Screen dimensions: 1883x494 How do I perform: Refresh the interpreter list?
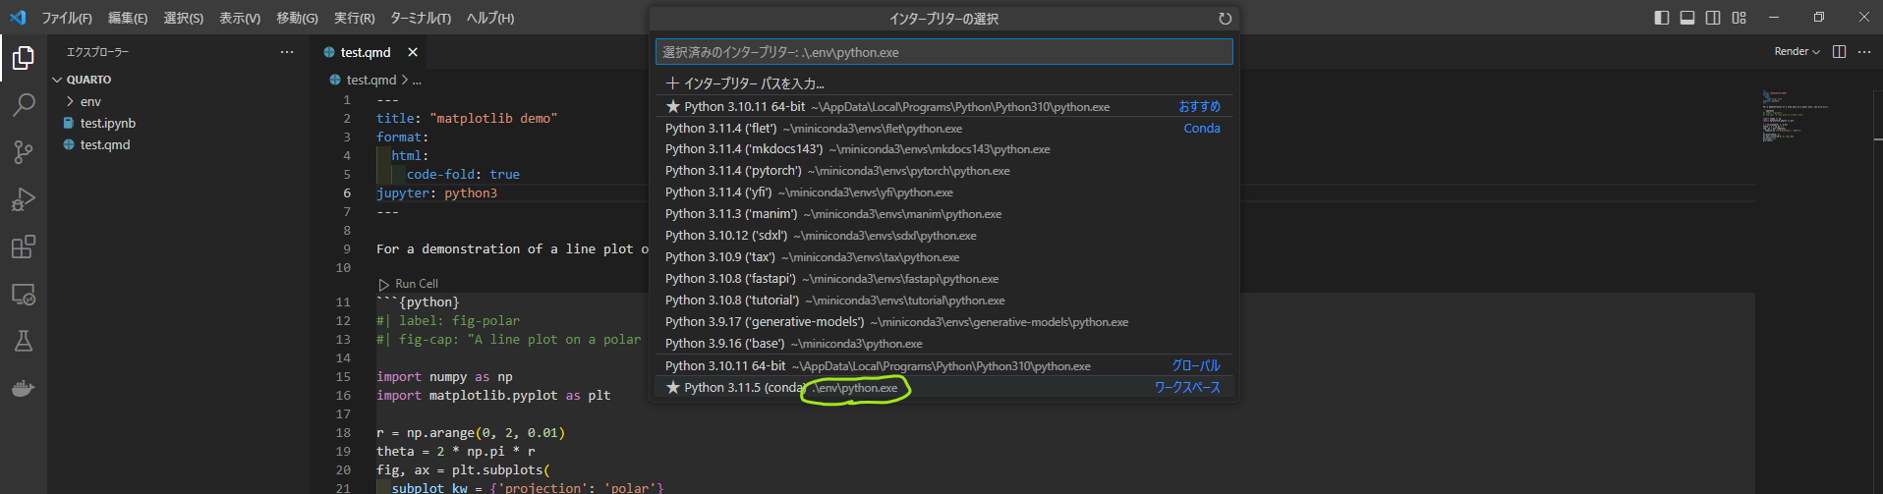pos(1225,19)
